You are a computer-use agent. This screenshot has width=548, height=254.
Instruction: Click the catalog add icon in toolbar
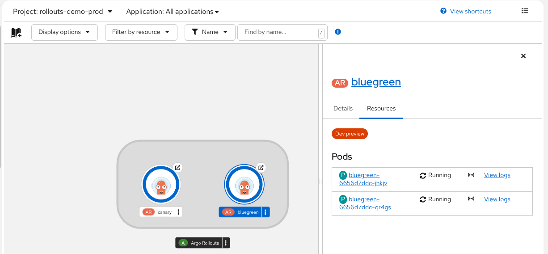coord(16,33)
